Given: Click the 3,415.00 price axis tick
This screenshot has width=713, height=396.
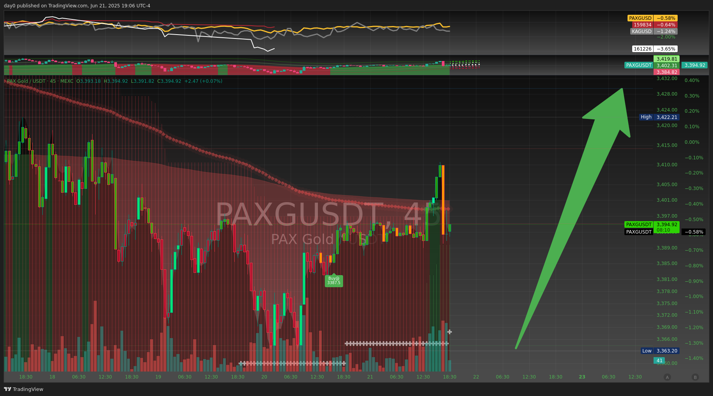Looking at the screenshot, I should [667, 145].
